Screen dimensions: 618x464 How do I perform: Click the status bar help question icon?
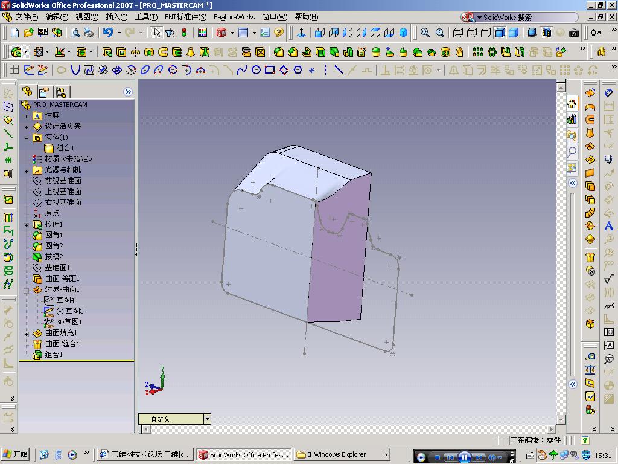(x=585, y=440)
